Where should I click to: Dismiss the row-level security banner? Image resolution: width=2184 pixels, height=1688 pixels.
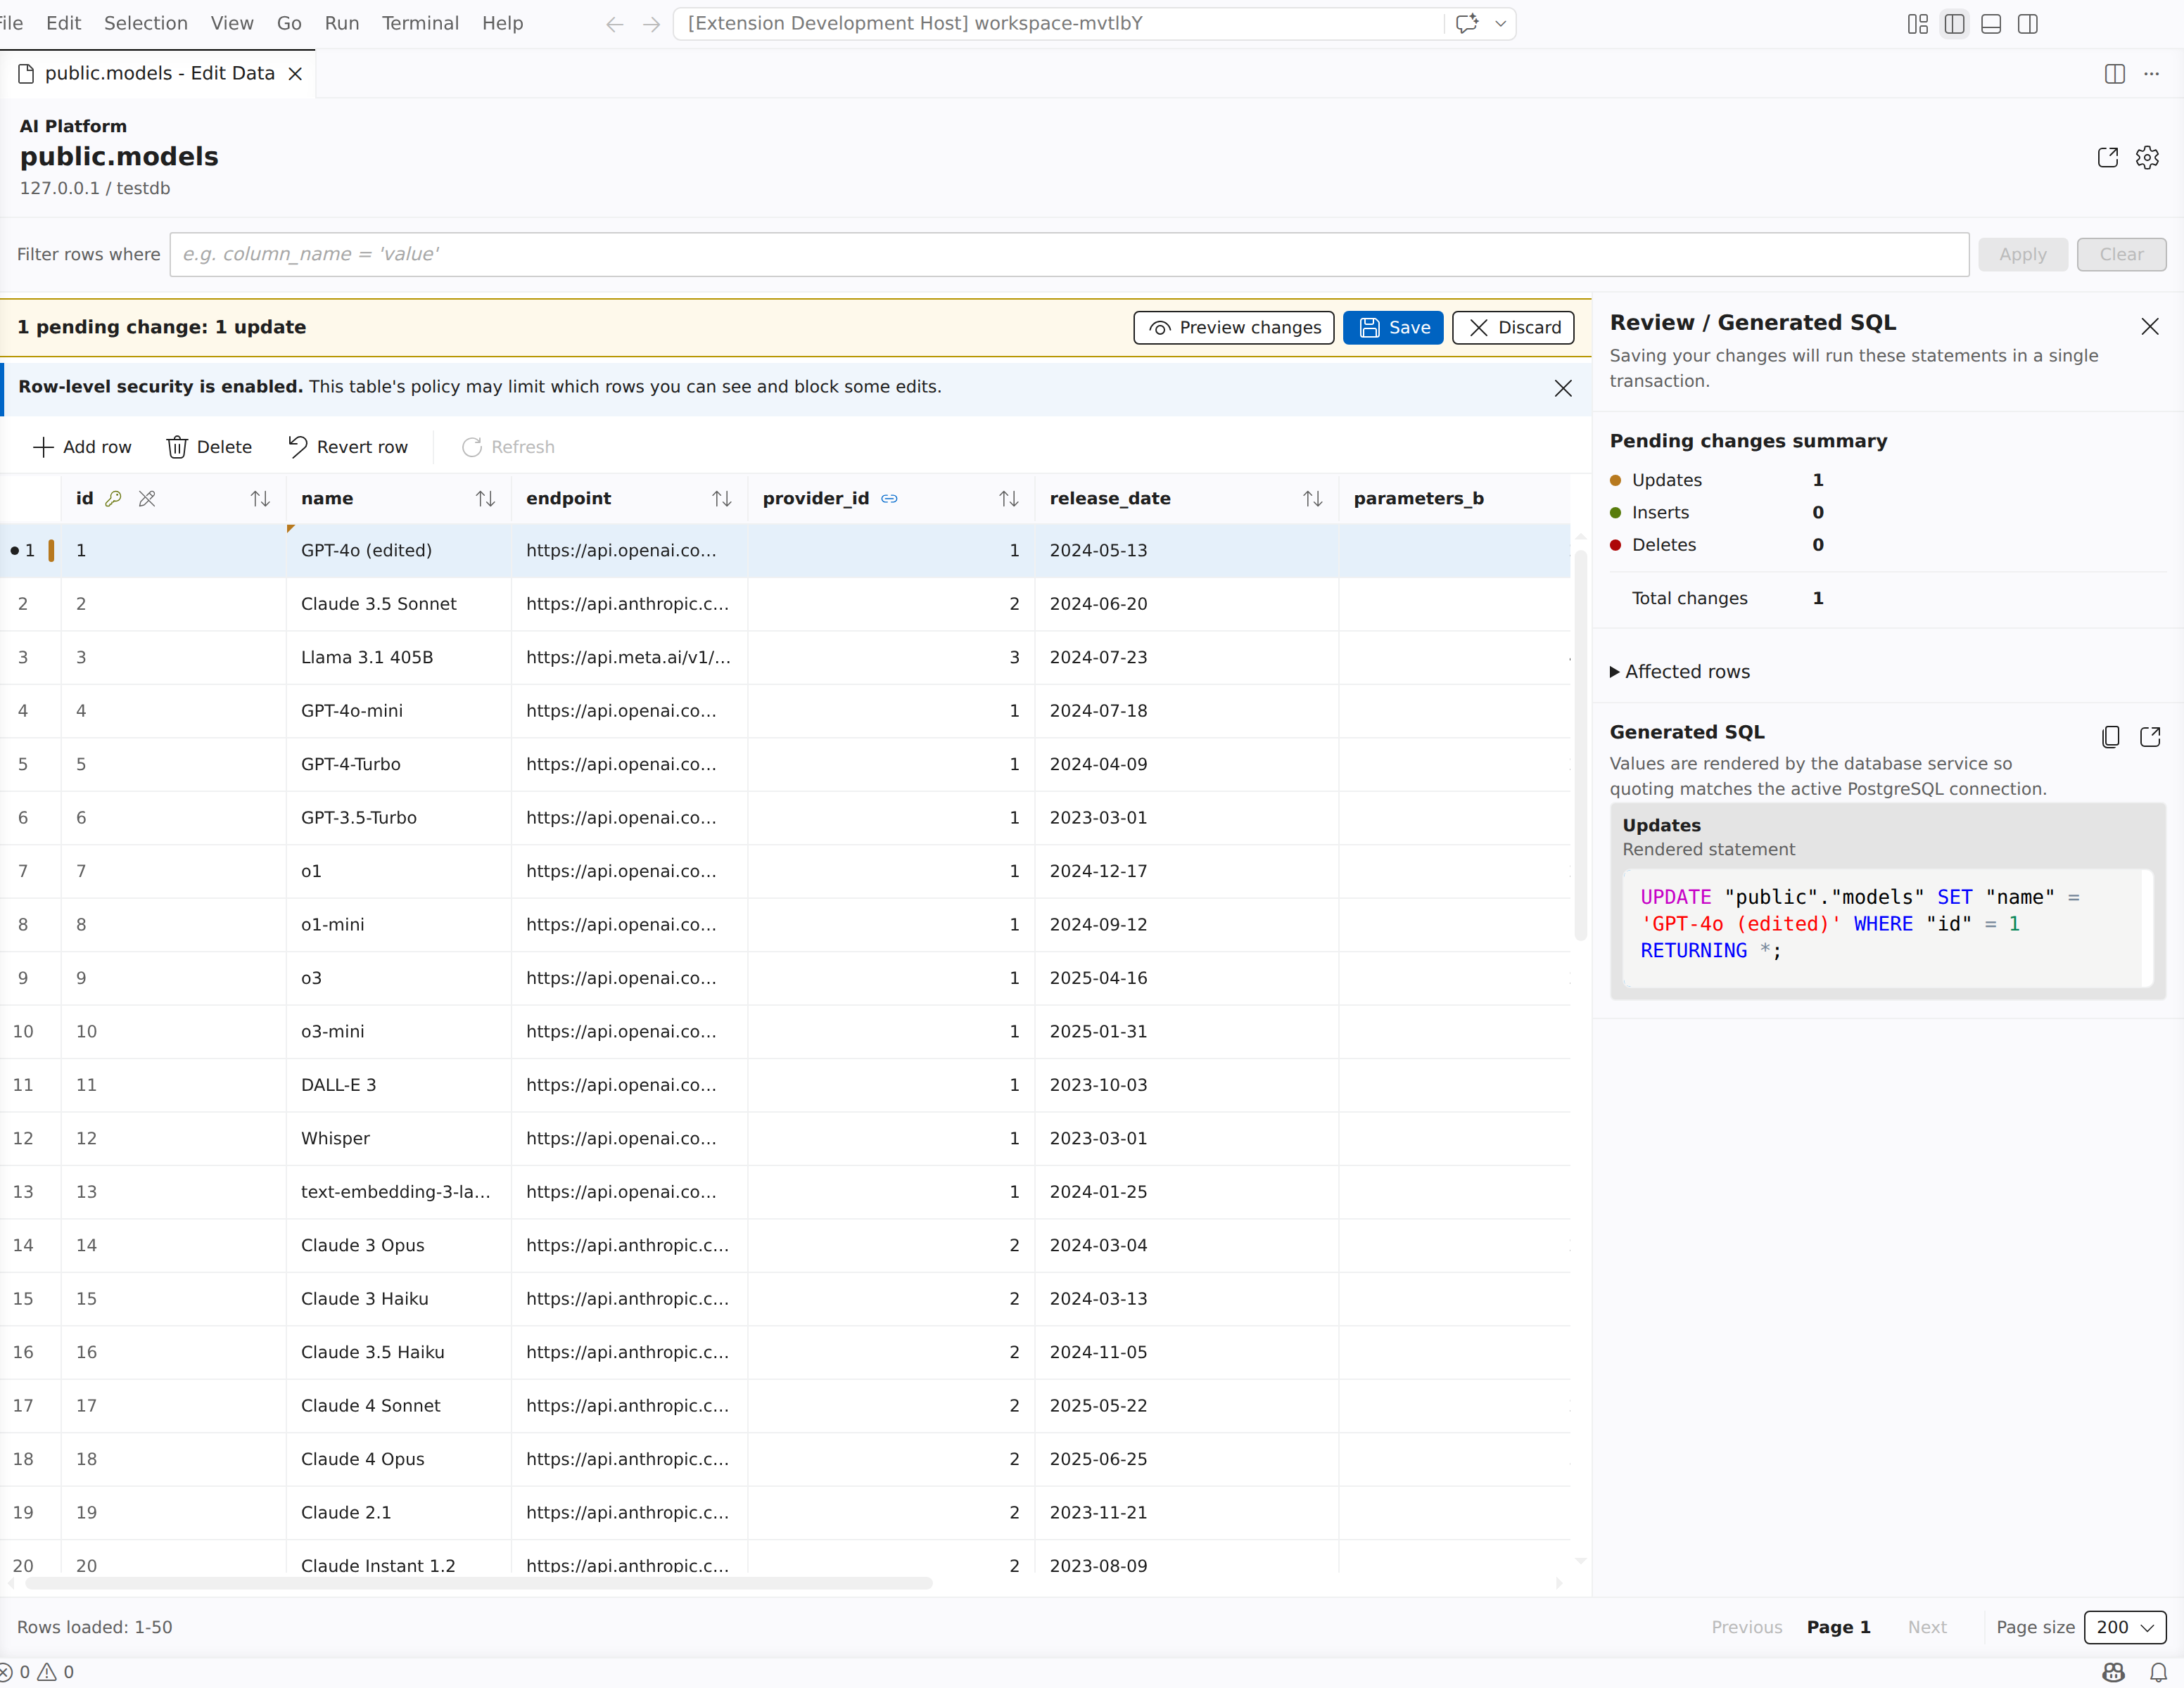[x=1563, y=389]
